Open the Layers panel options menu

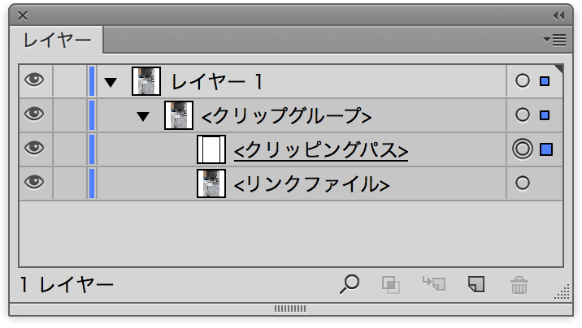pyautogui.click(x=554, y=40)
